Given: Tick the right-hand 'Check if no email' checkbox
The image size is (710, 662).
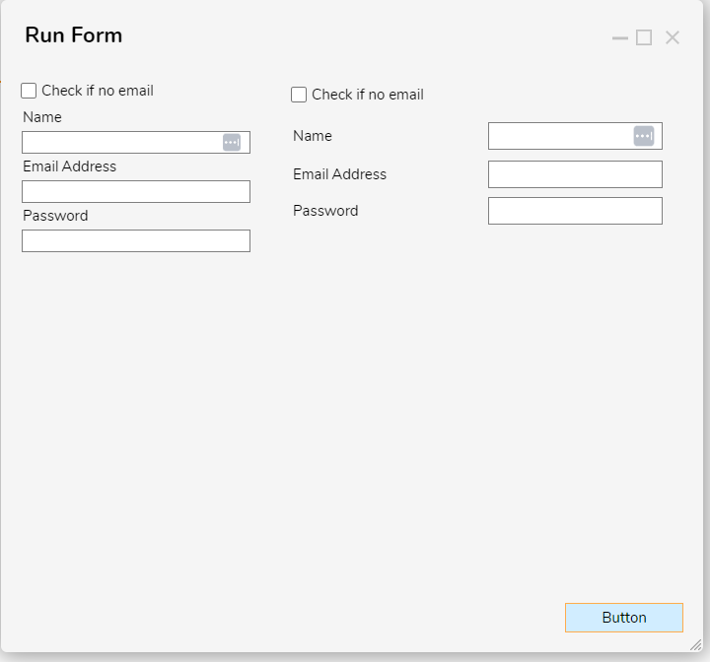Looking at the screenshot, I should pyautogui.click(x=299, y=95).
